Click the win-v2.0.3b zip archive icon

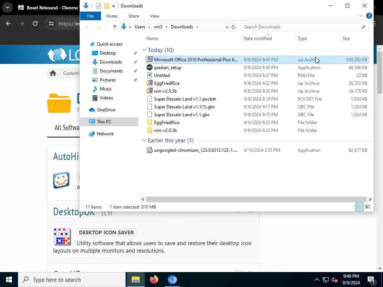click(150, 91)
